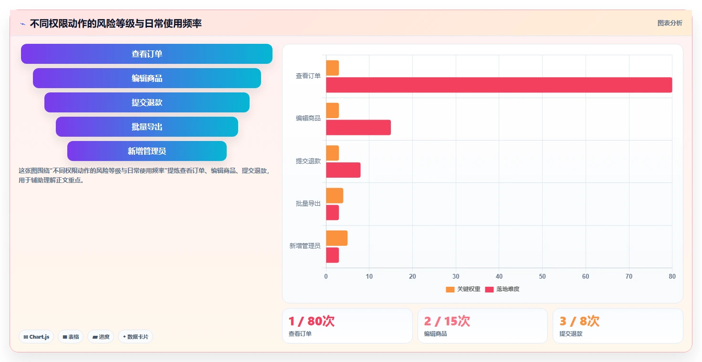Click the orange bar for 查看订单

[332, 68]
